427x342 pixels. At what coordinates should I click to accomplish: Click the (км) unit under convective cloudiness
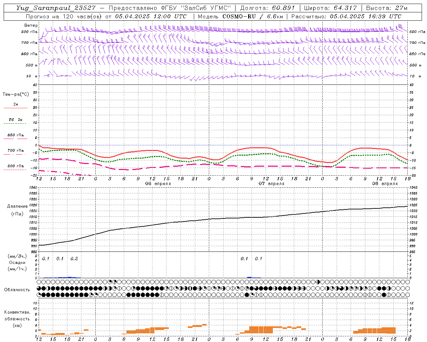[17, 325]
